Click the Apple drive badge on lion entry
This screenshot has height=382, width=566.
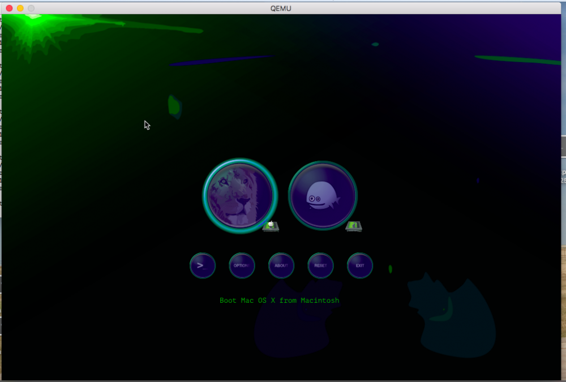click(271, 226)
